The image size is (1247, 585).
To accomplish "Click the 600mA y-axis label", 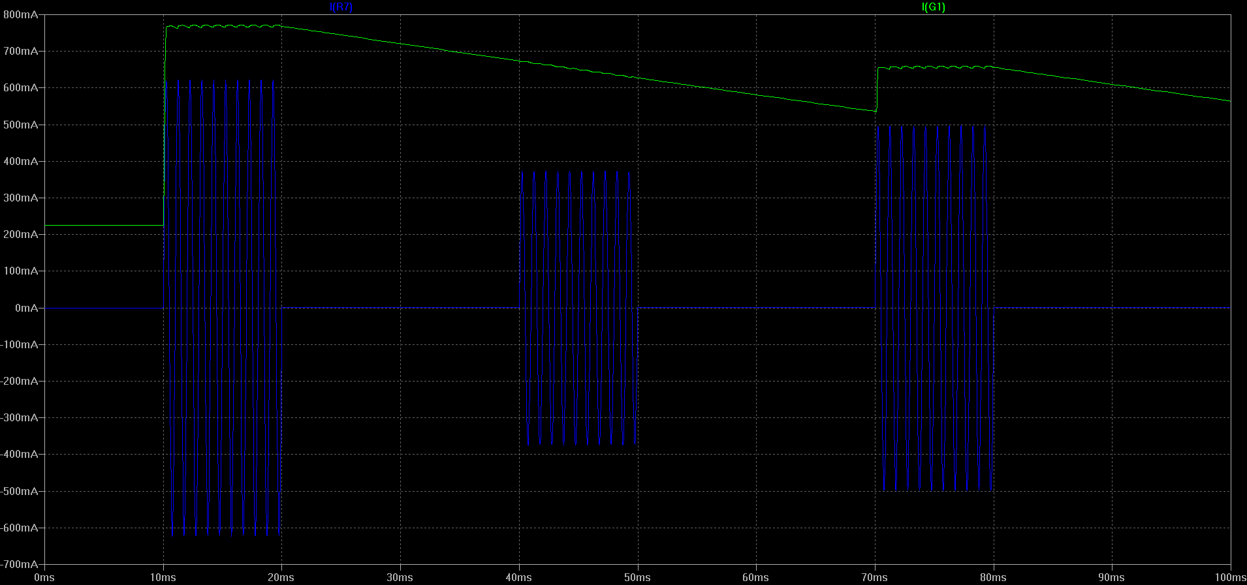I will pyautogui.click(x=21, y=87).
